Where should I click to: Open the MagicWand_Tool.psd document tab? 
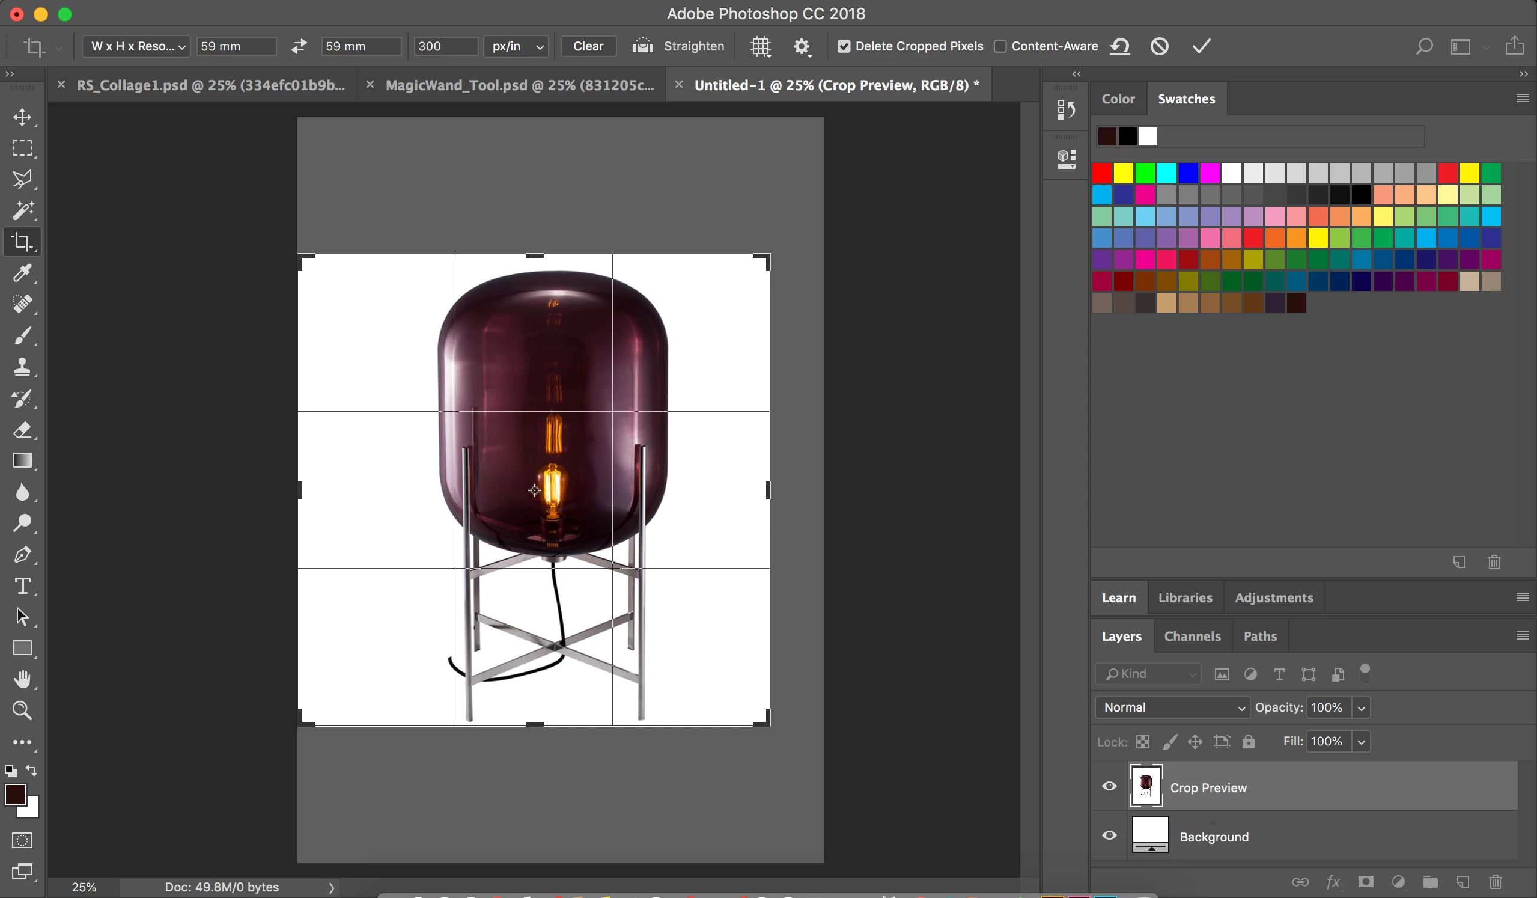click(519, 85)
